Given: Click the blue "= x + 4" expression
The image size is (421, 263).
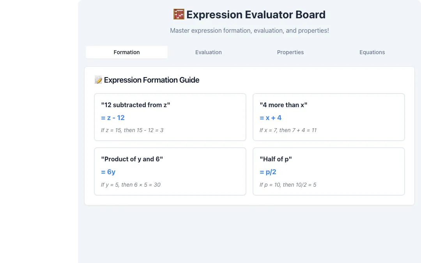Looking at the screenshot, I should pos(271,118).
